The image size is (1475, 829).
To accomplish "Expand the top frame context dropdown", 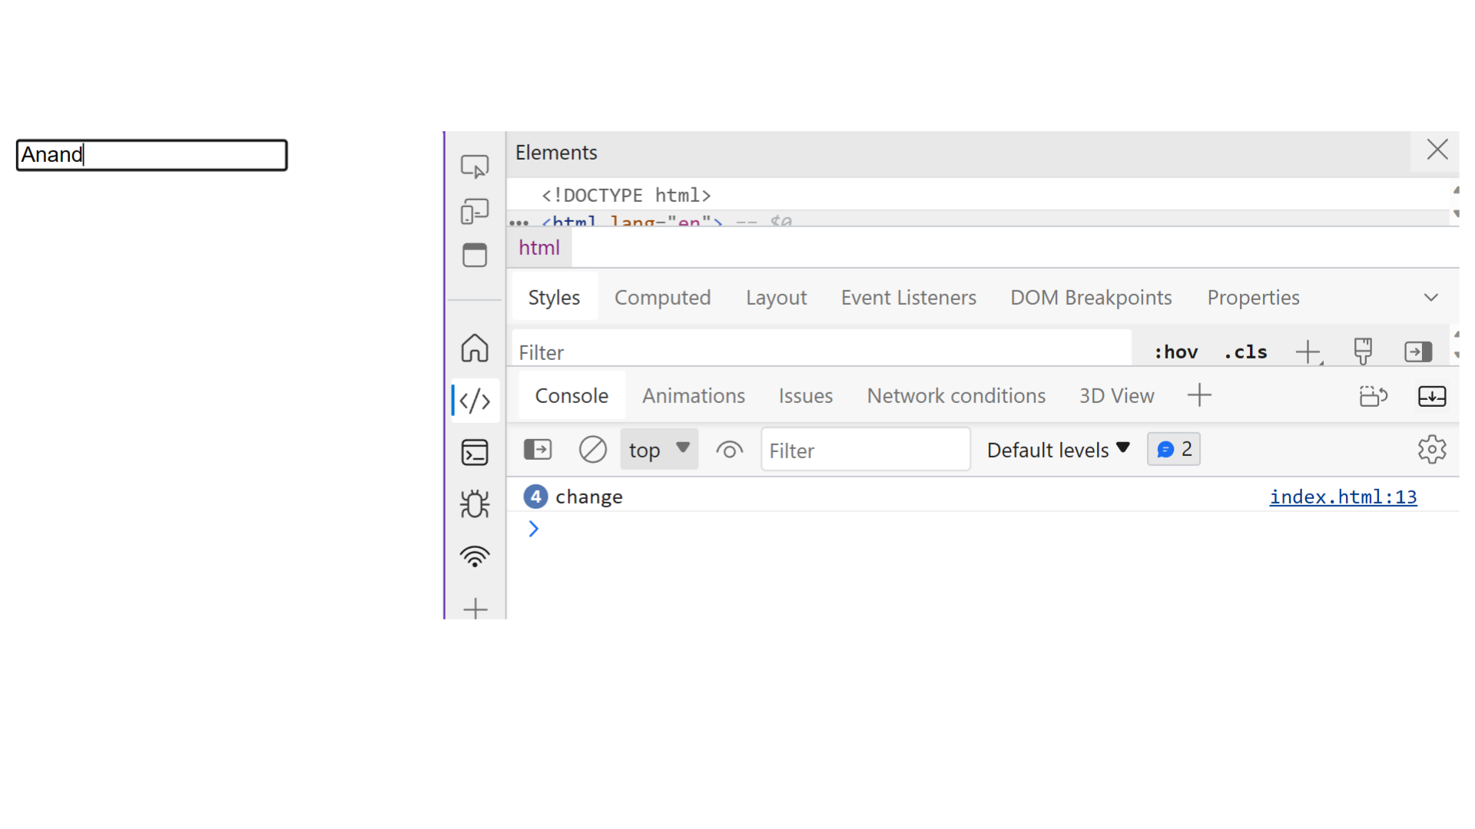I will (658, 449).
